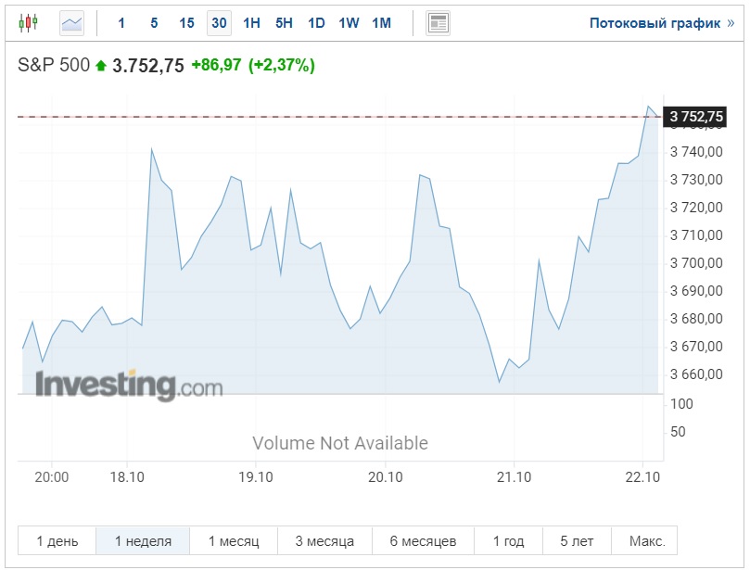Click the black 3 752,75 price label
The height and width of the screenshot is (570, 750).
point(695,117)
